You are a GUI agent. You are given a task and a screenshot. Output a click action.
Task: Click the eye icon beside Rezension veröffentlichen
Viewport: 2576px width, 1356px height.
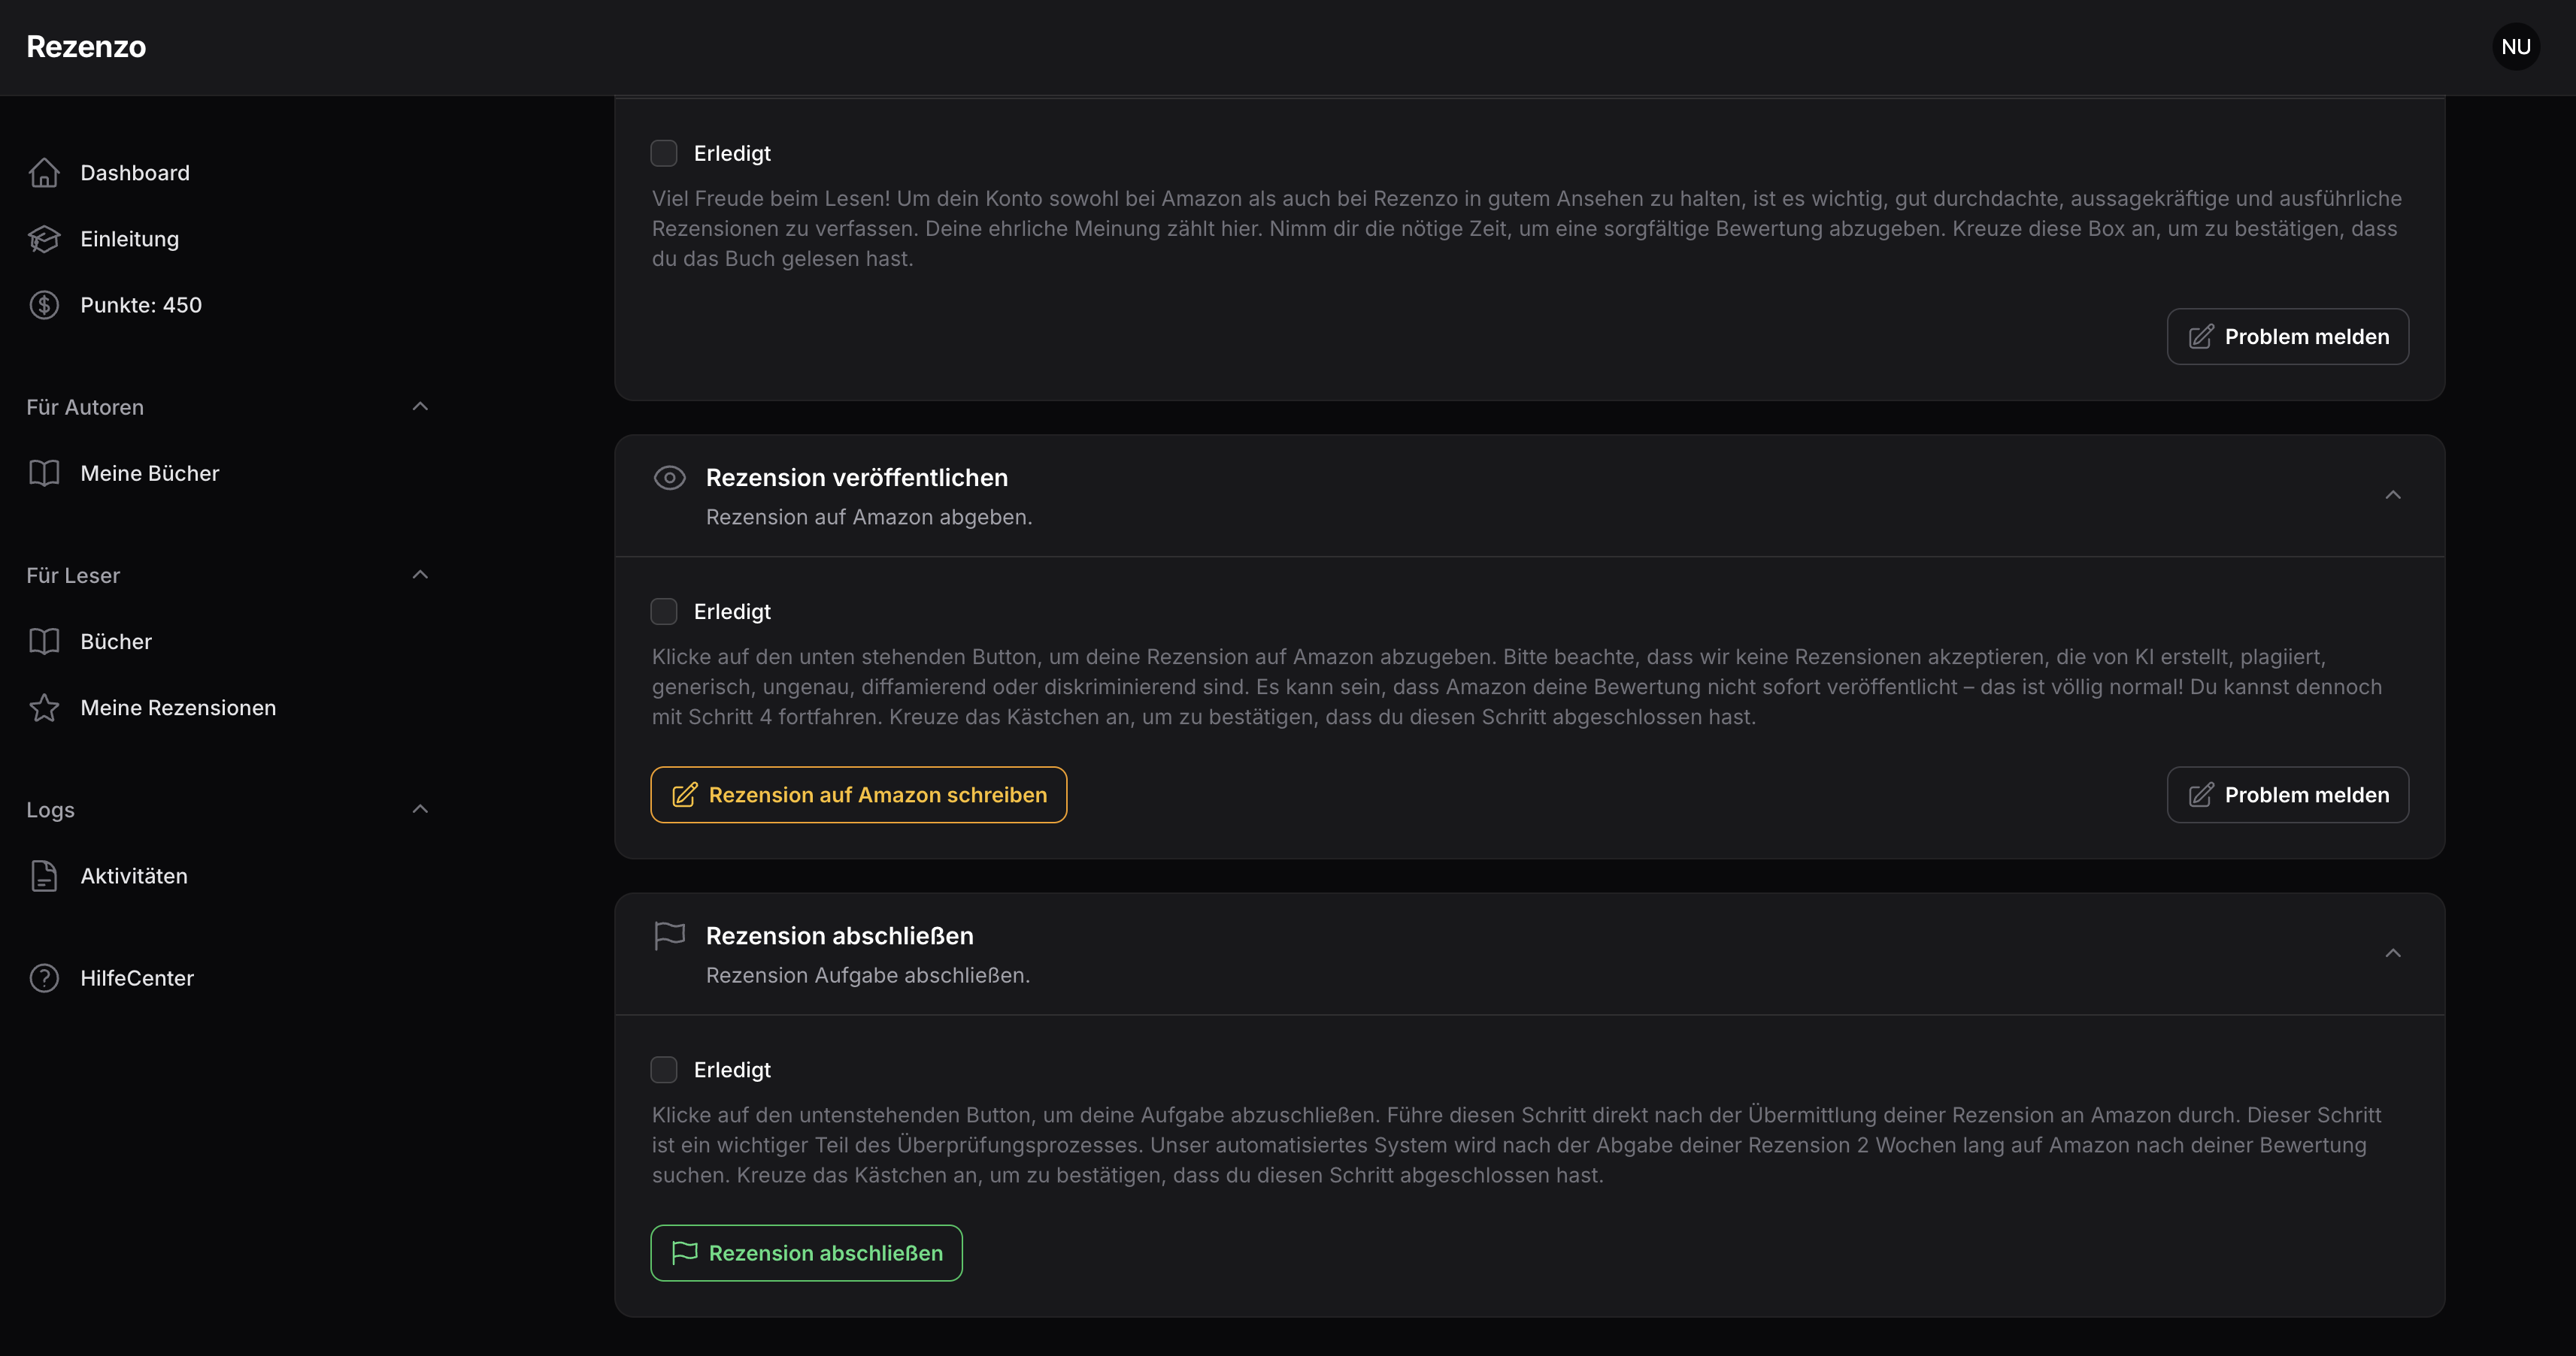669,478
